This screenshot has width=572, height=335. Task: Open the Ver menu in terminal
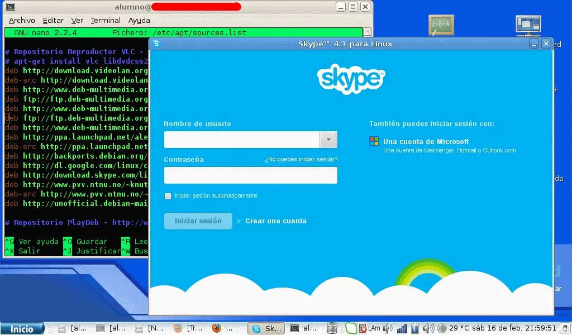[77, 21]
